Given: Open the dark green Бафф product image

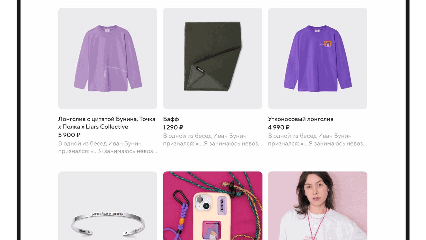Looking at the screenshot, I should (213, 58).
